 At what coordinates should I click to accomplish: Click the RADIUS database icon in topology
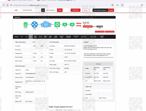[x=26, y=25]
